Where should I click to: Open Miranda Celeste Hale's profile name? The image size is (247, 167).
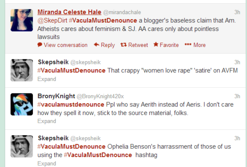pyautogui.click(x=69, y=12)
